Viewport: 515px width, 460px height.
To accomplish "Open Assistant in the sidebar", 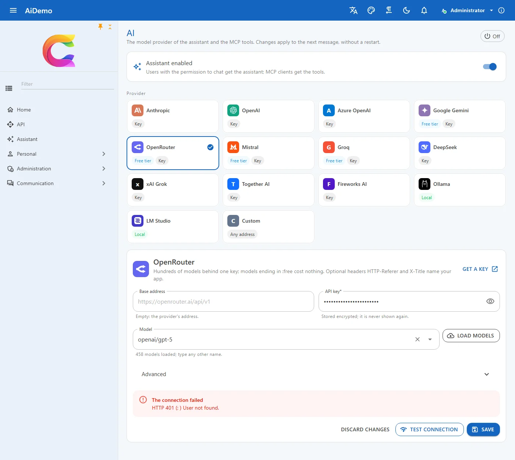I will tap(59, 139).
